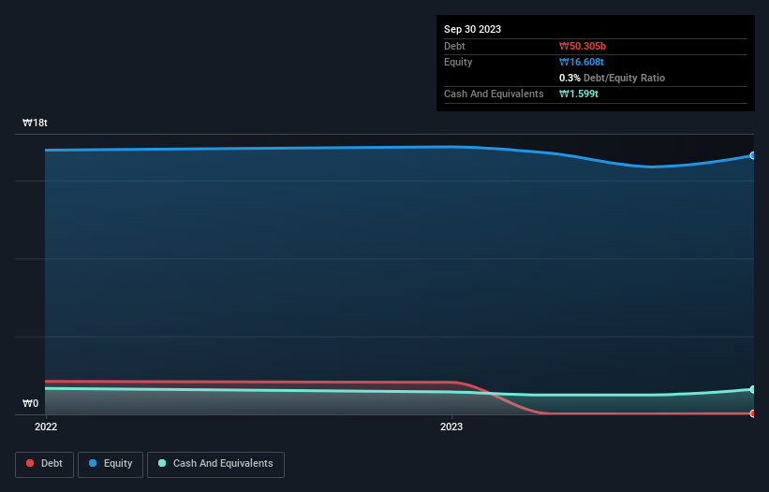769x492 pixels.
Task: Click the ₩0 y-axis label
Action: click(x=30, y=403)
